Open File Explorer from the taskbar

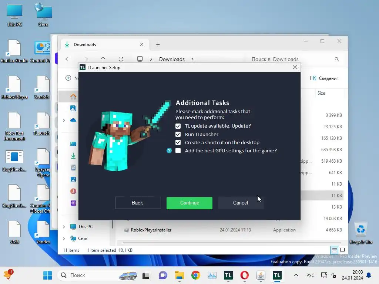point(180,275)
